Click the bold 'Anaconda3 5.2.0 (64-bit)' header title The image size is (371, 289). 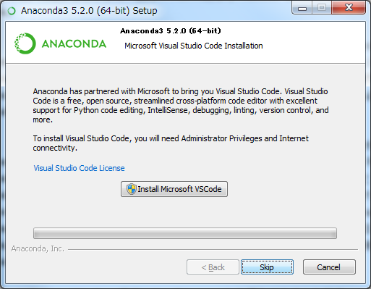click(171, 31)
